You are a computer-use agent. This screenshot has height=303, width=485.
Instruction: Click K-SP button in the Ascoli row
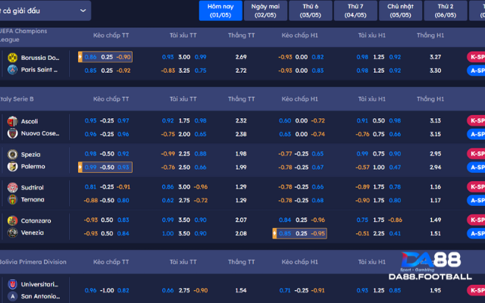(477, 120)
